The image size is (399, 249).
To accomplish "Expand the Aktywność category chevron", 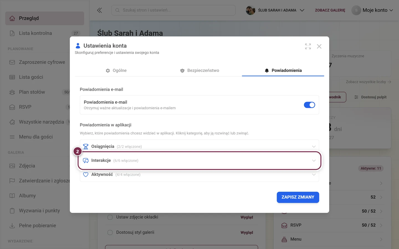I will point(314,175).
